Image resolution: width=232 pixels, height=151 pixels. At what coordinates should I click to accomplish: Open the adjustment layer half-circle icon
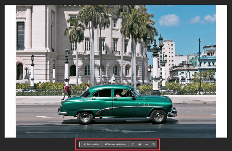pos(140,144)
